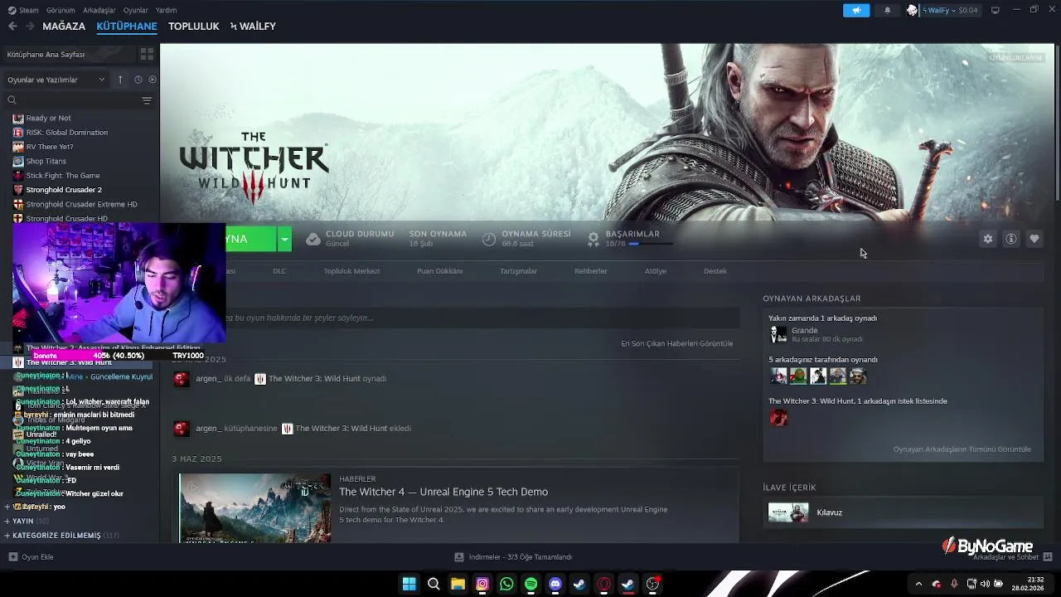Toggle recent activity sort clock icon

point(138,80)
